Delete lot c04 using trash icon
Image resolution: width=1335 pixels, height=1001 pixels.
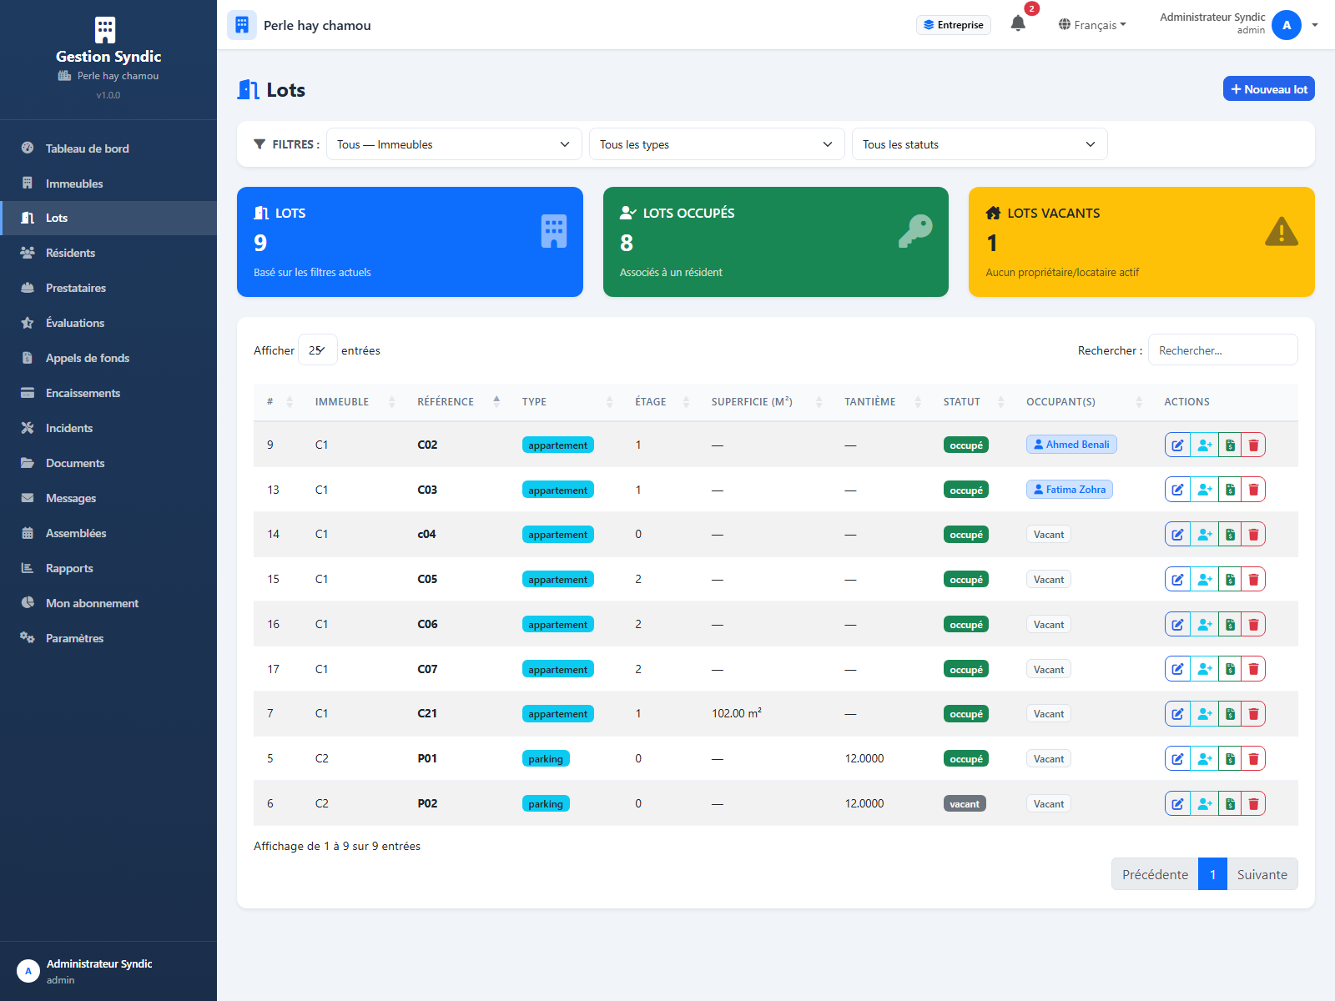pyautogui.click(x=1253, y=534)
